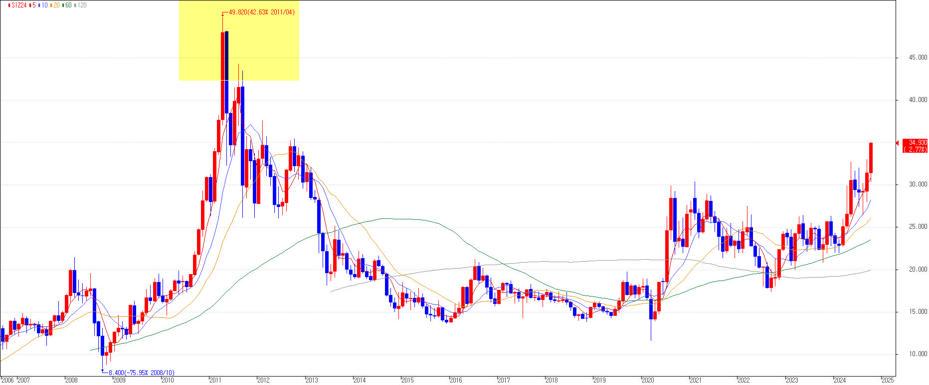Screen dimensions: 929x385
Task: Click the gray 120-period average legend
Action: tap(81, 5)
